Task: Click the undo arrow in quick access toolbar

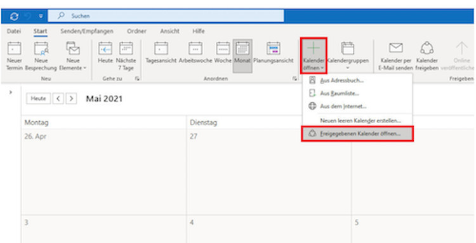Action: (28, 16)
